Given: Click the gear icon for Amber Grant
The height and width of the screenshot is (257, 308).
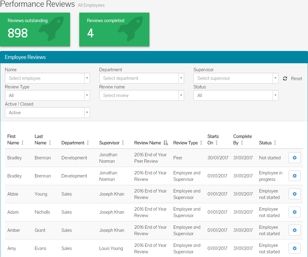Looking at the screenshot, I should (294, 230).
